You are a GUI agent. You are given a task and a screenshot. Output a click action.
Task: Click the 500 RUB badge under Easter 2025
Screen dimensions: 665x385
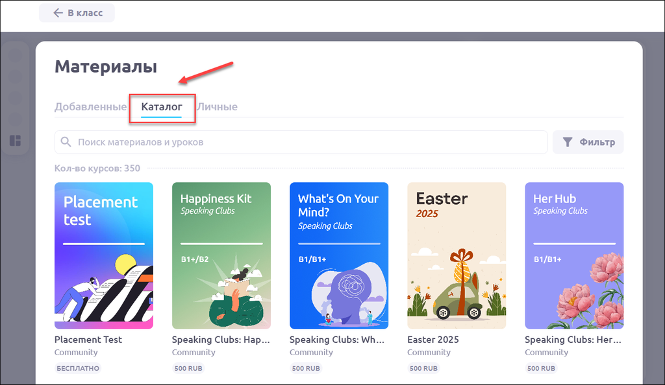click(423, 368)
